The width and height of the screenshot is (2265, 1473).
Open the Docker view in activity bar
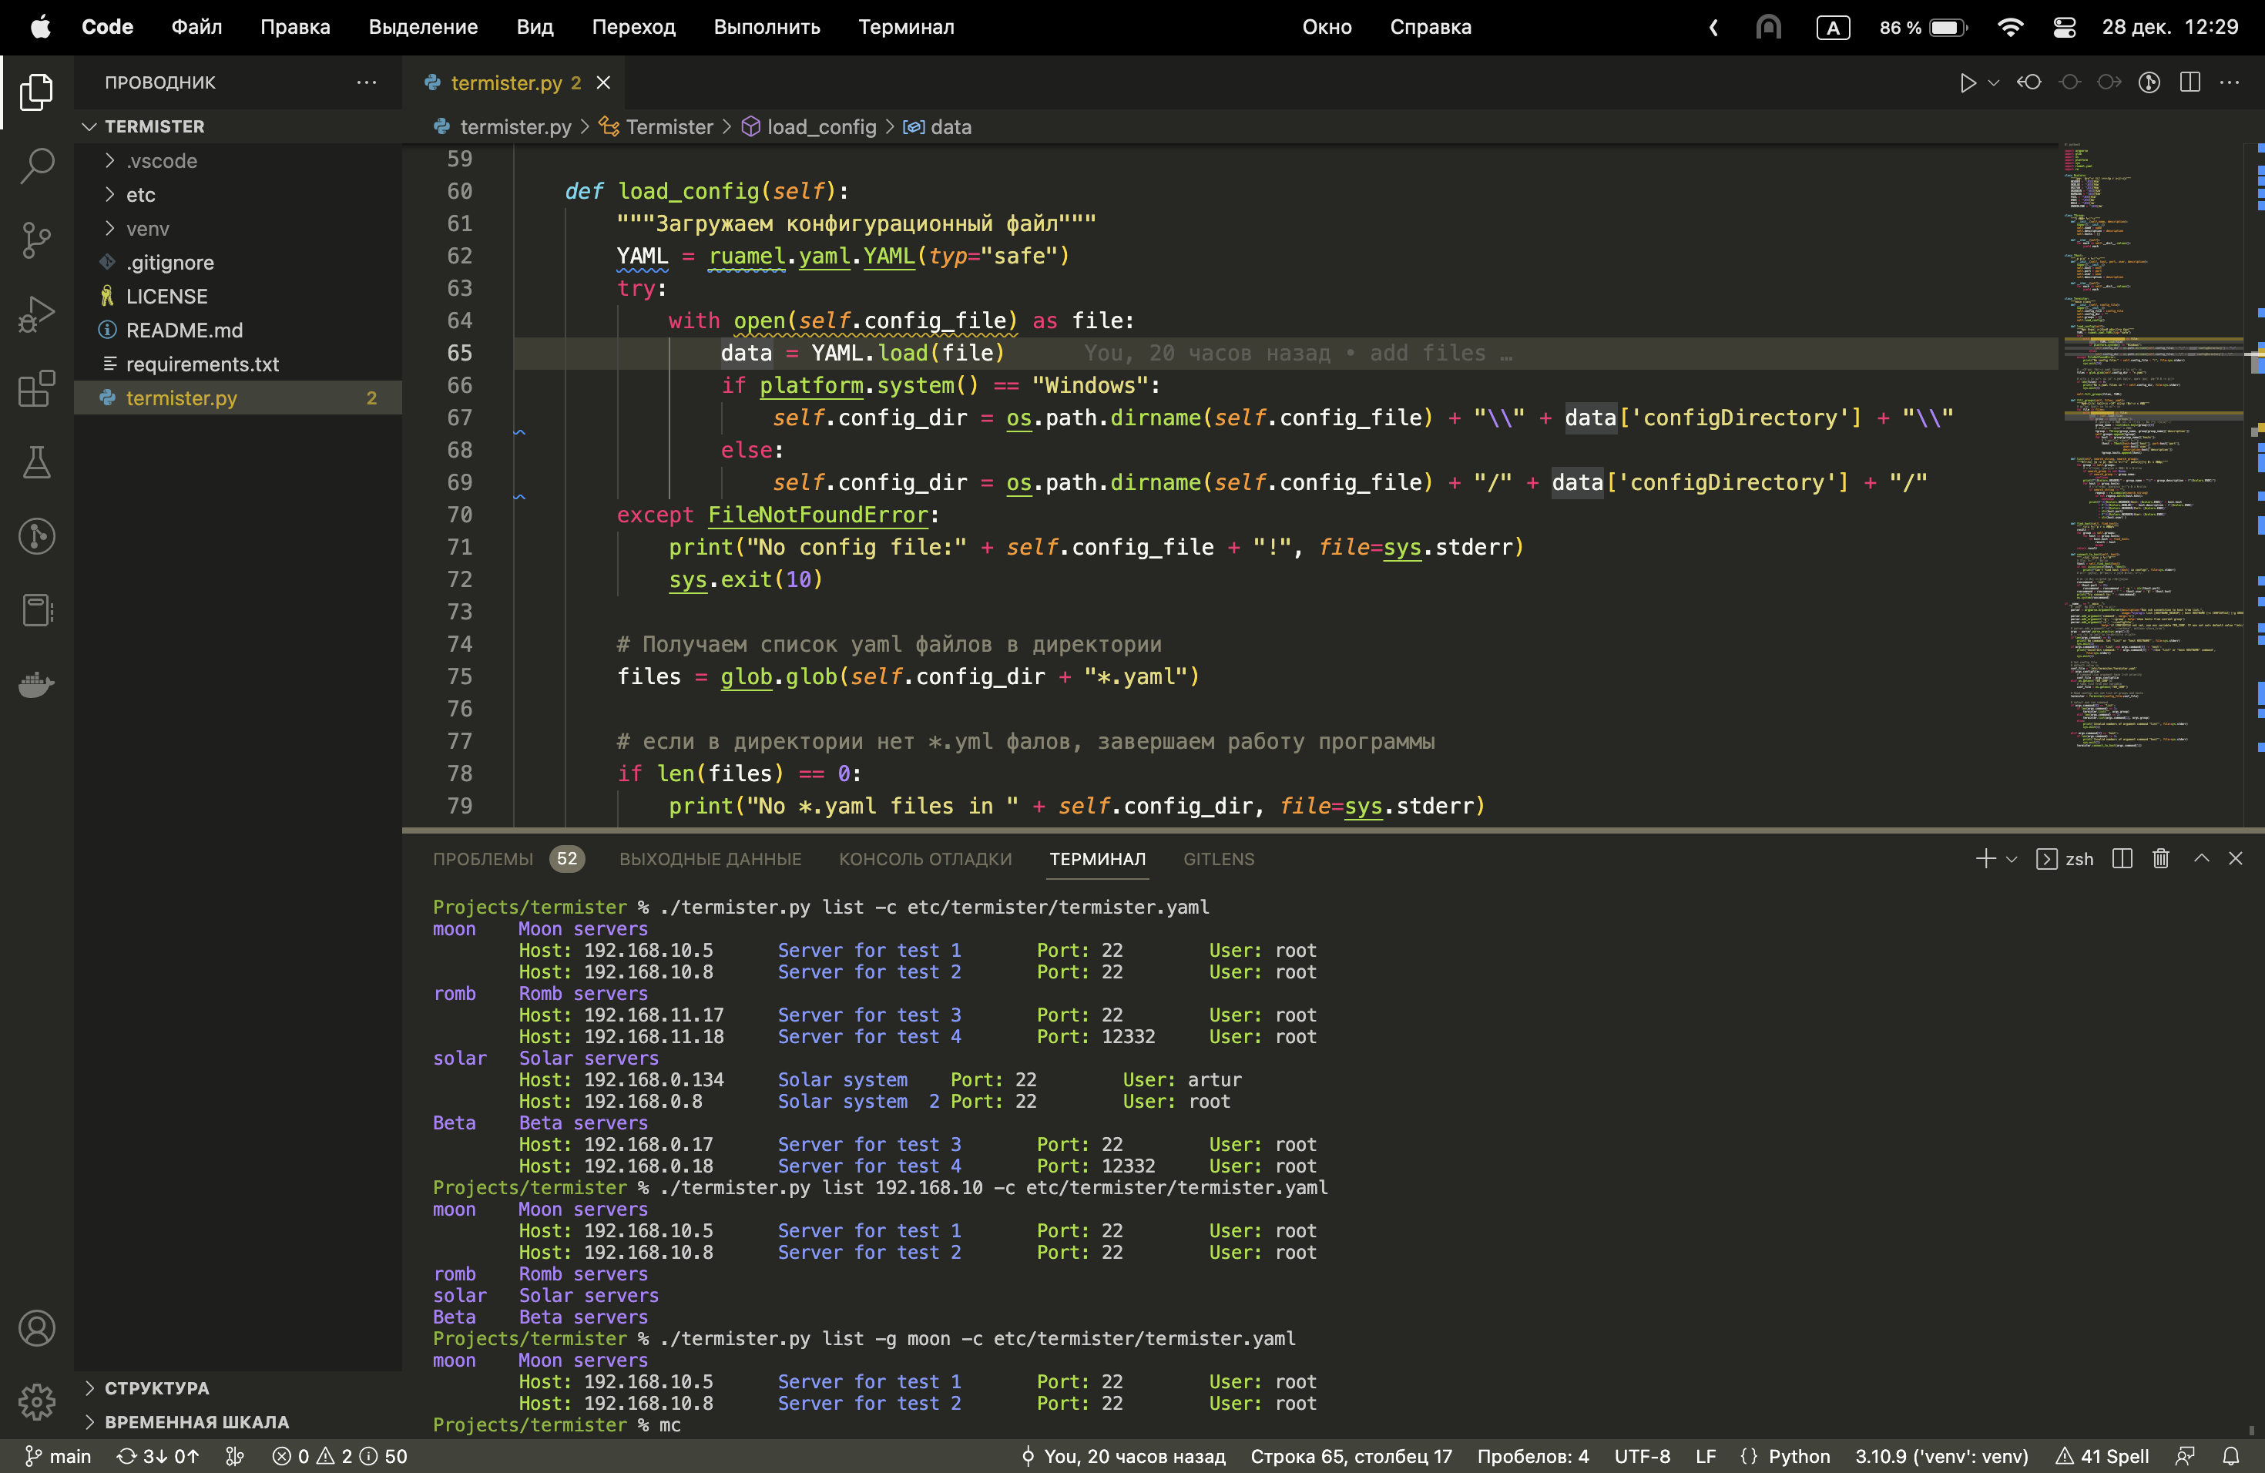point(36,684)
